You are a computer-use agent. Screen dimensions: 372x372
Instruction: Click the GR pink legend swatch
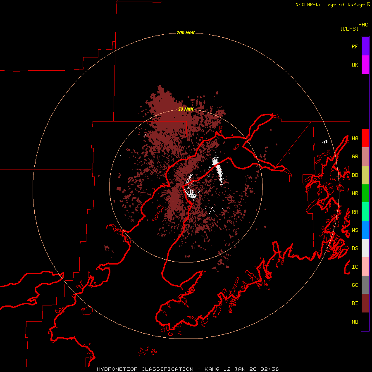(x=365, y=157)
